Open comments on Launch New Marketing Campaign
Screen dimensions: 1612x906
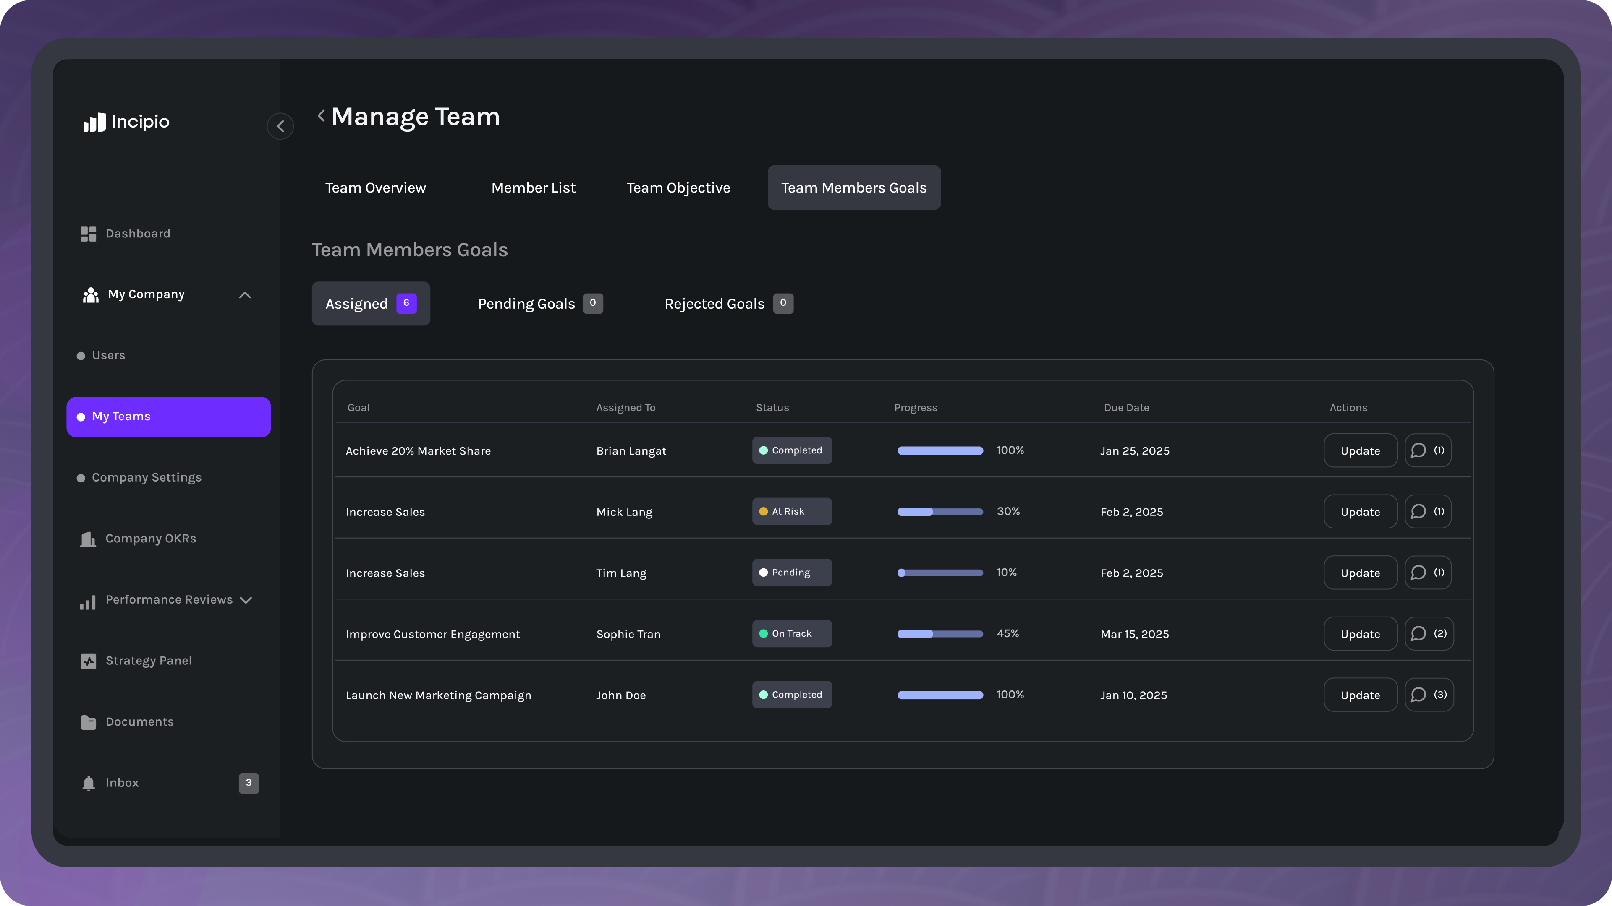coord(1429,695)
